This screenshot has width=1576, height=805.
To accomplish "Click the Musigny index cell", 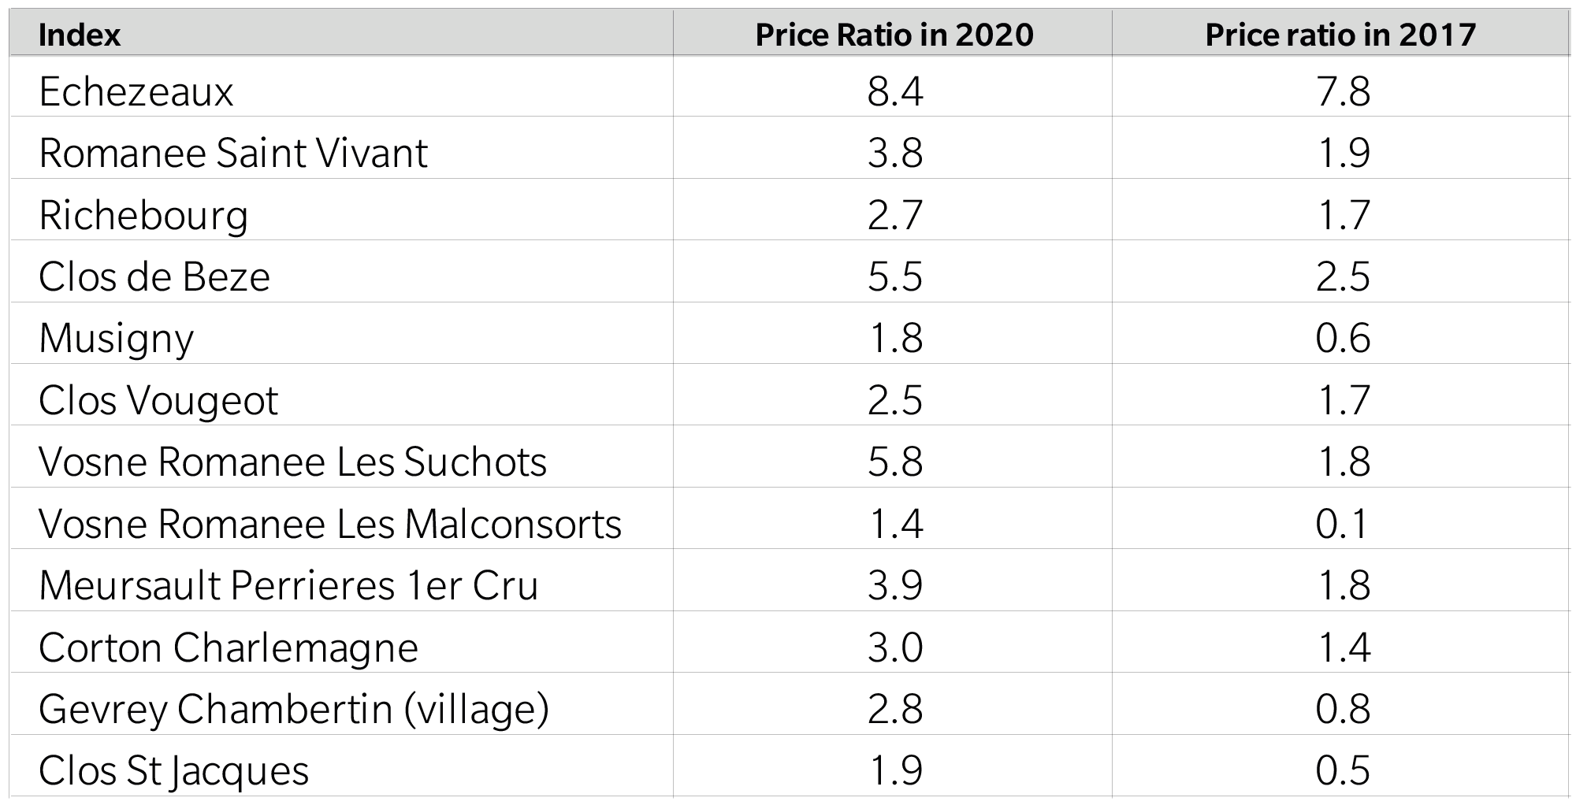I will [x=116, y=339].
